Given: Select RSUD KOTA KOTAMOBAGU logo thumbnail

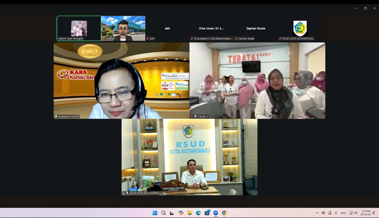Looking at the screenshot, I should point(300,28).
